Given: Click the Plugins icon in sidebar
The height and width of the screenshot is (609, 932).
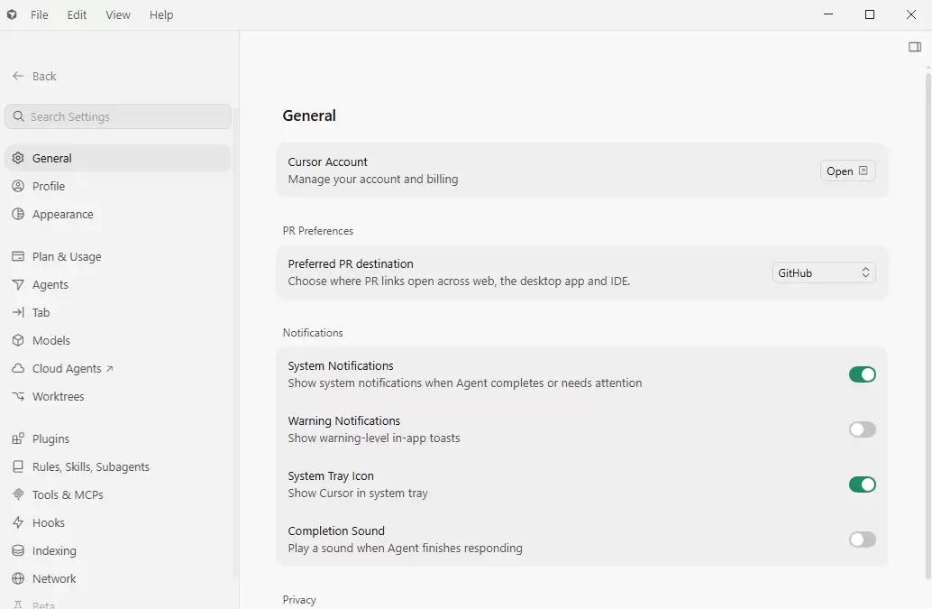Looking at the screenshot, I should (18, 438).
